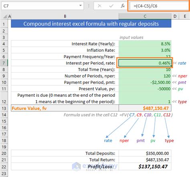
Task: Select the 'Total Time (Years):' label cell
Action: click(65, 69)
